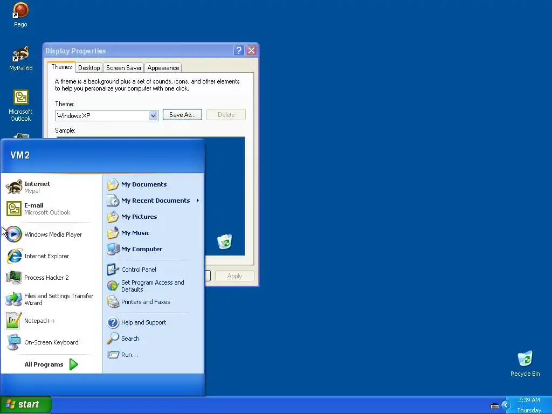The height and width of the screenshot is (414, 552).
Task: Open My Music in Start menu
Action: [x=153, y=233]
